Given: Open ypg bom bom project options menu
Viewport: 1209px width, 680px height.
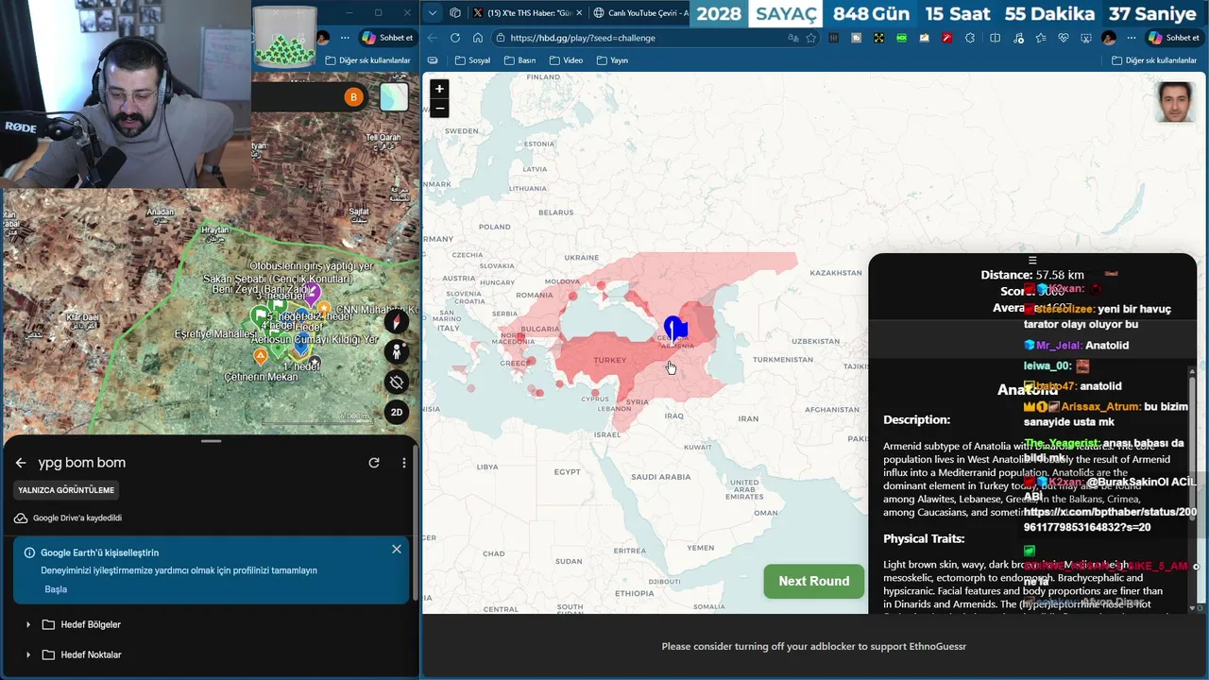Looking at the screenshot, I should point(404,463).
